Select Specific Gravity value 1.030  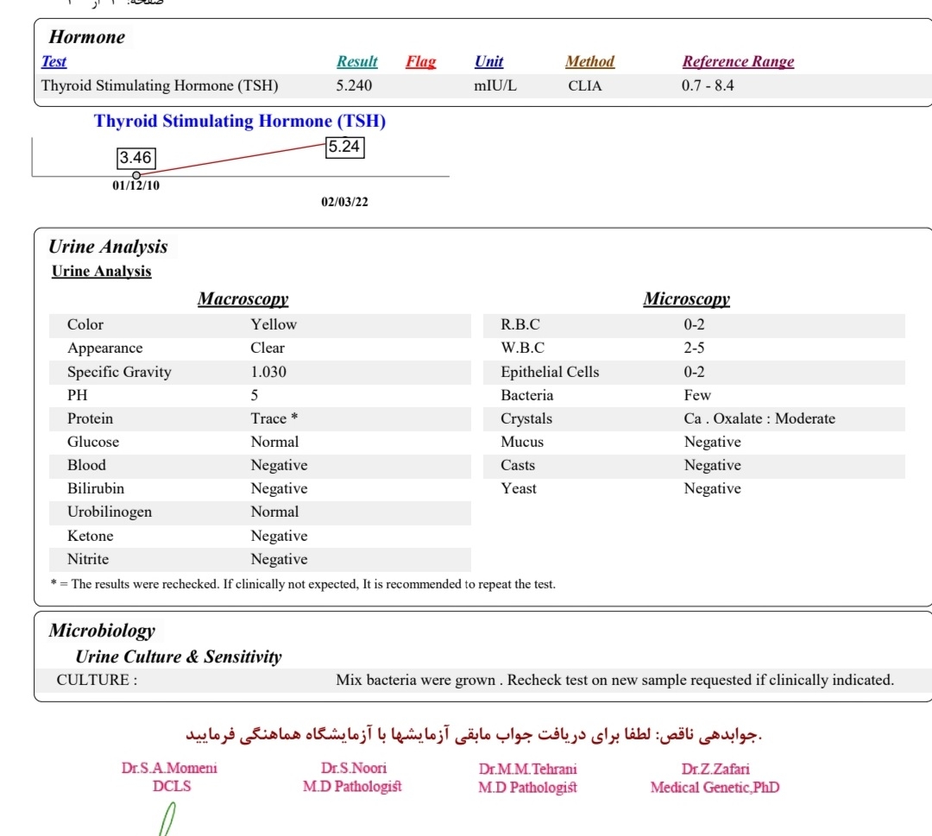(268, 372)
